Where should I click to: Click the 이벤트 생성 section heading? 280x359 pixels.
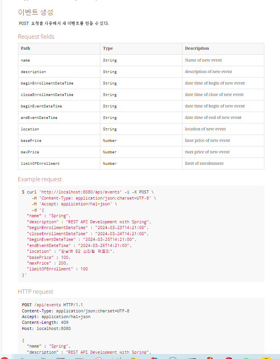(35, 12)
